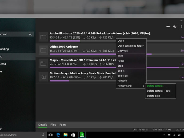The height and width of the screenshot is (138, 184).
Task: Click the music note icon of Motion Array torrent
Action: 43,77
